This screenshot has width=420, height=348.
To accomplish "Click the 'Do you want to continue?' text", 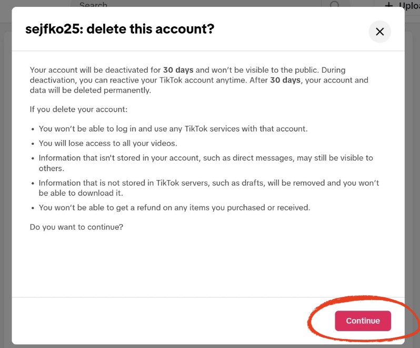I will [76, 227].
